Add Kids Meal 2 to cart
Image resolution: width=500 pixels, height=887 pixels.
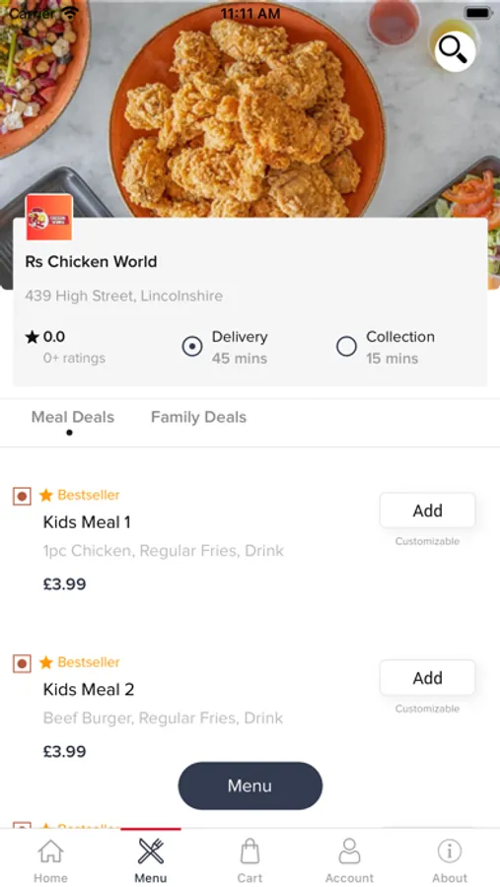tap(428, 678)
